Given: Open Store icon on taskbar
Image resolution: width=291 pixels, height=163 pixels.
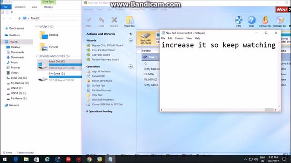Looking at the screenshot, I should [x=36, y=159].
